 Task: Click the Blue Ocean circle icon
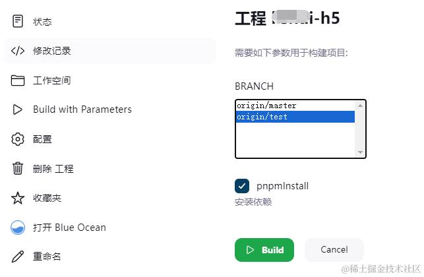pyautogui.click(x=18, y=228)
